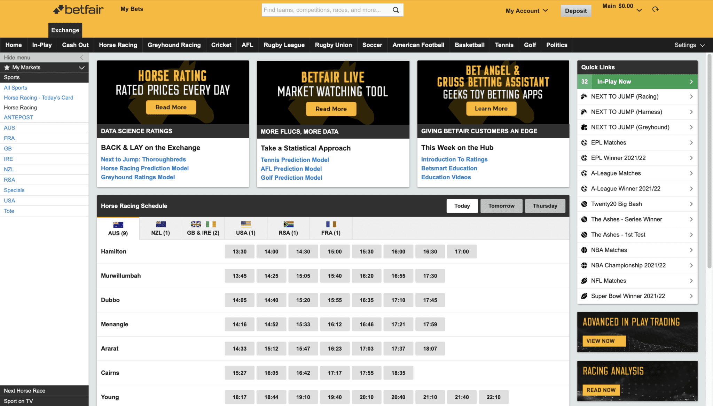Click the My Markets star icon
Viewport: 713px width, 406px height.
click(7, 67)
